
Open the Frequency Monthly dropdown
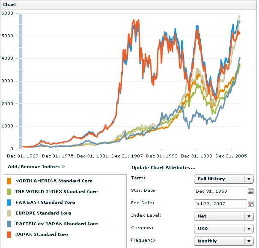(x=223, y=241)
